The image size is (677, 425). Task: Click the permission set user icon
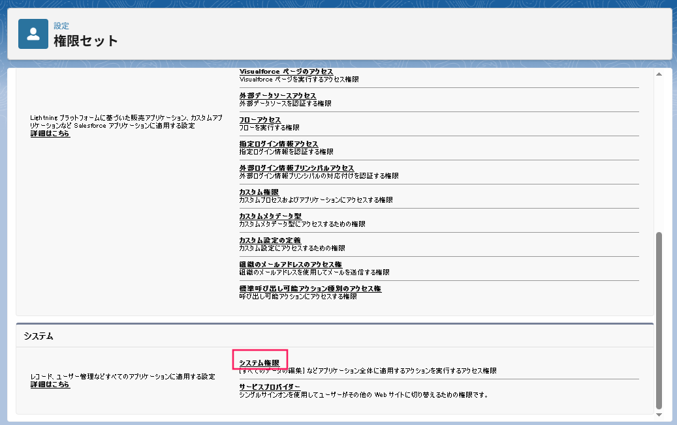pos(33,34)
